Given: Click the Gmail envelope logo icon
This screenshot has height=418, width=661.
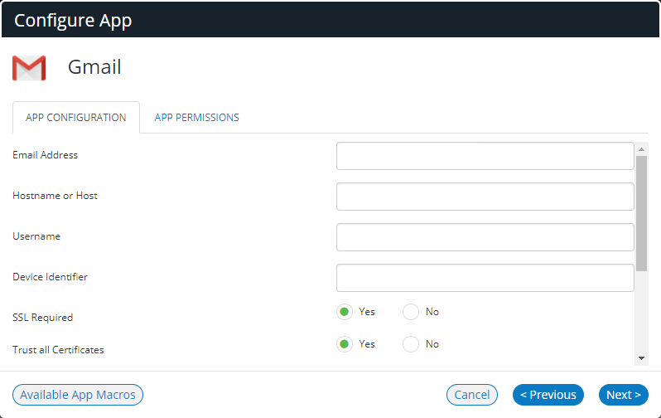Looking at the screenshot, I should (29, 67).
